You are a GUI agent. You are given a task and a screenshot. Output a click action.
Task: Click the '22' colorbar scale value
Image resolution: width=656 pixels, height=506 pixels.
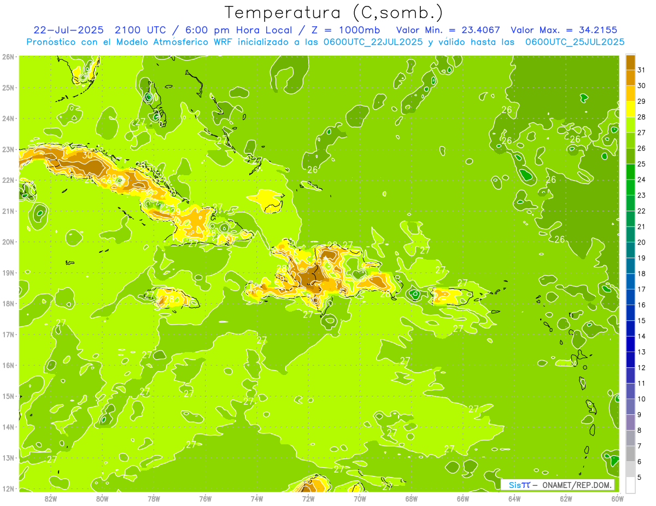point(642,211)
